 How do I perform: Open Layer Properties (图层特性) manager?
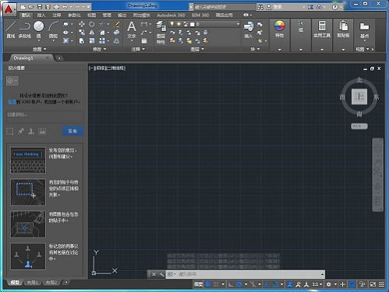[161, 33]
